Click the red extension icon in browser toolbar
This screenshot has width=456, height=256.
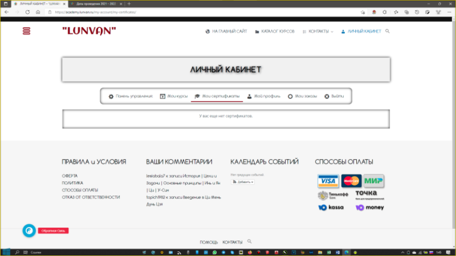click(x=374, y=12)
